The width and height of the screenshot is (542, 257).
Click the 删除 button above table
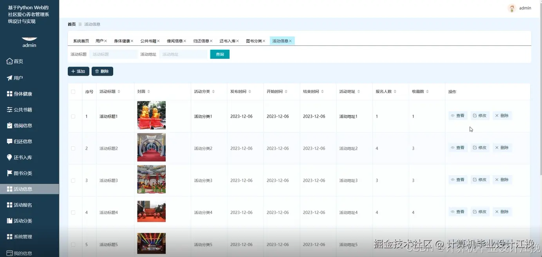pyautogui.click(x=102, y=71)
